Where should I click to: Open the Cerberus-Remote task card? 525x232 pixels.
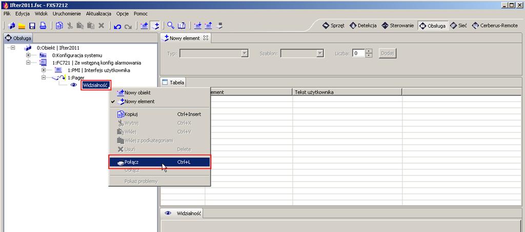(x=495, y=26)
